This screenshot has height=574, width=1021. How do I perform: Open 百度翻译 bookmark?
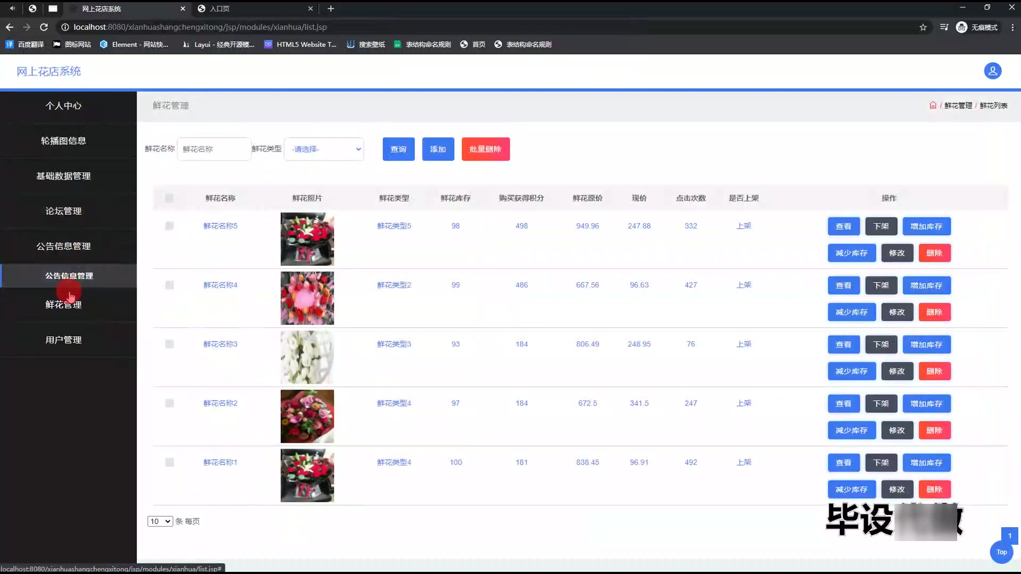(x=25, y=45)
